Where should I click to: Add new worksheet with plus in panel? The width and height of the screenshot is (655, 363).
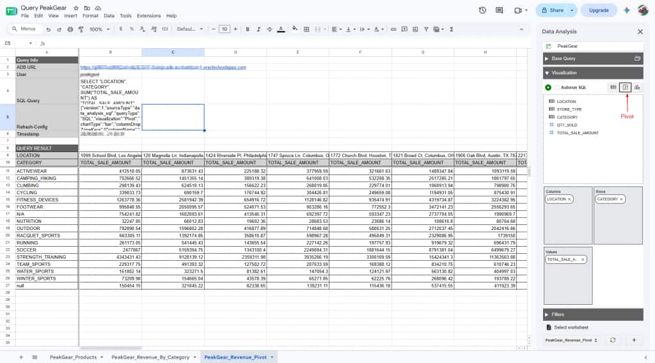tap(634, 340)
